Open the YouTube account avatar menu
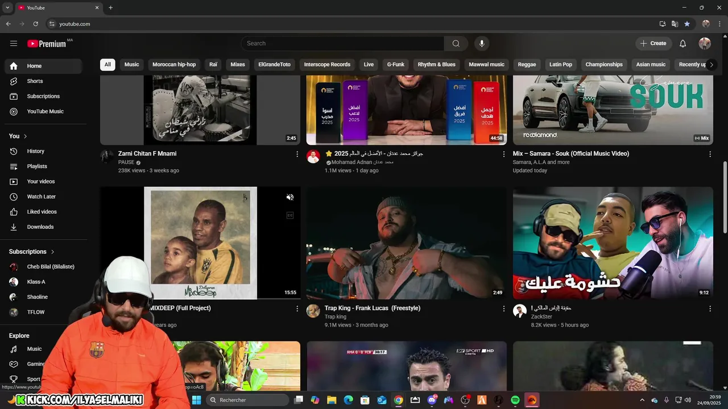 pyautogui.click(x=705, y=43)
